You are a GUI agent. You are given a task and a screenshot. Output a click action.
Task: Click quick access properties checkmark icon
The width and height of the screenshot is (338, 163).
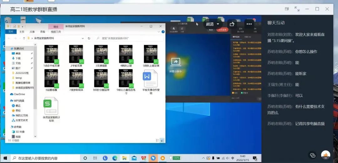click(14, 26)
